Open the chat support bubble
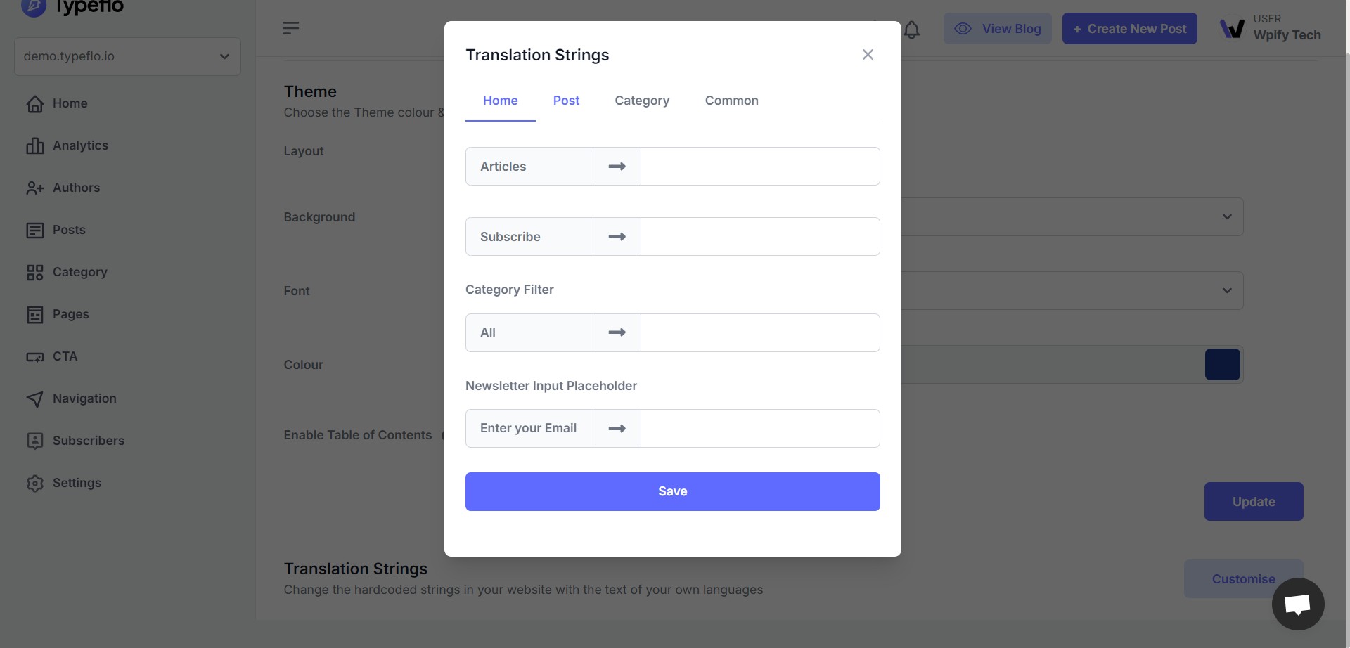Image resolution: width=1350 pixels, height=648 pixels. (1297, 604)
